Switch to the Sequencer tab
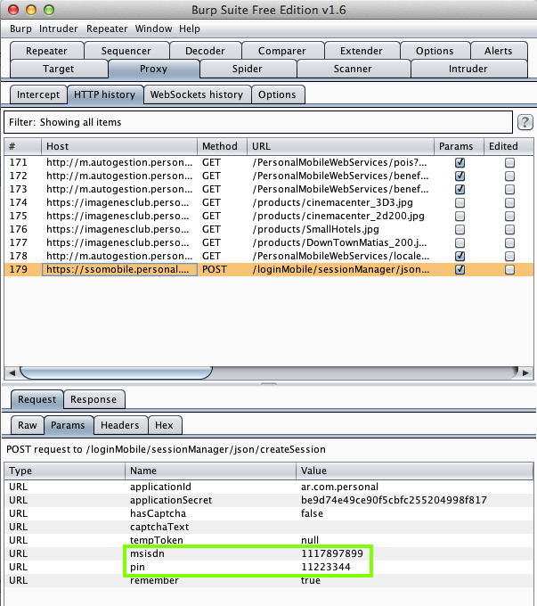 (x=126, y=51)
